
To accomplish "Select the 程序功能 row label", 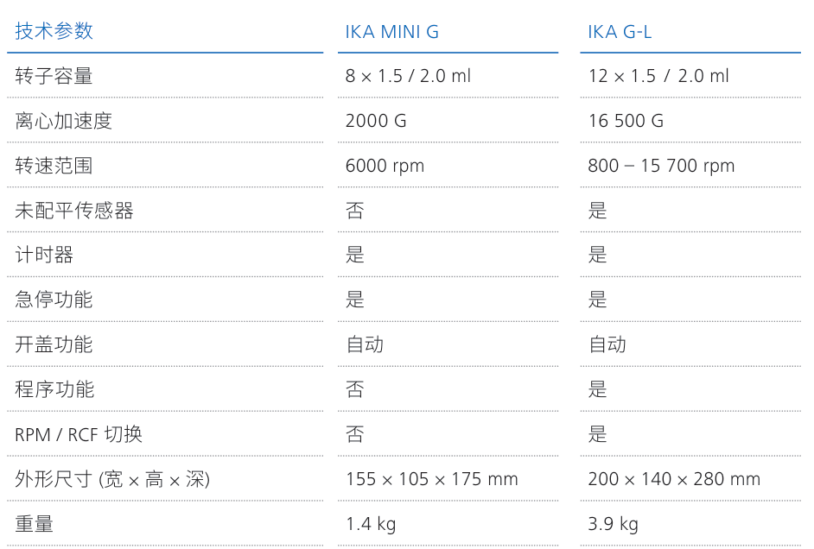I will click(x=54, y=389).
